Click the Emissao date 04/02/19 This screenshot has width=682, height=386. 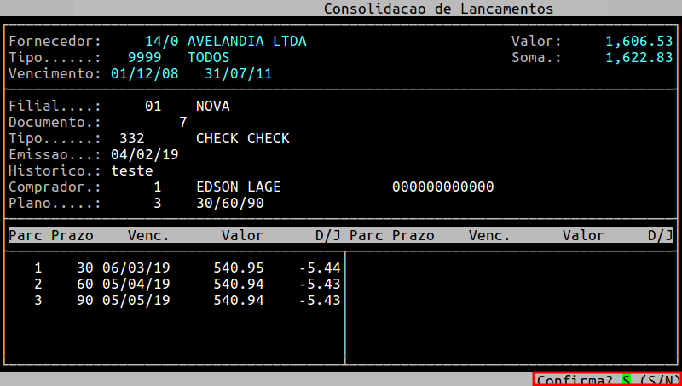tap(145, 155)
